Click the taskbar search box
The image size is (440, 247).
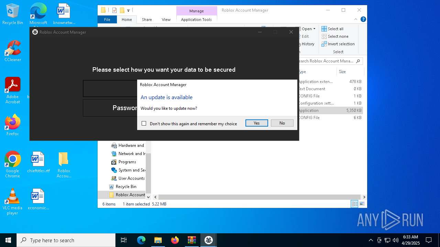click(x=66, y=240)
